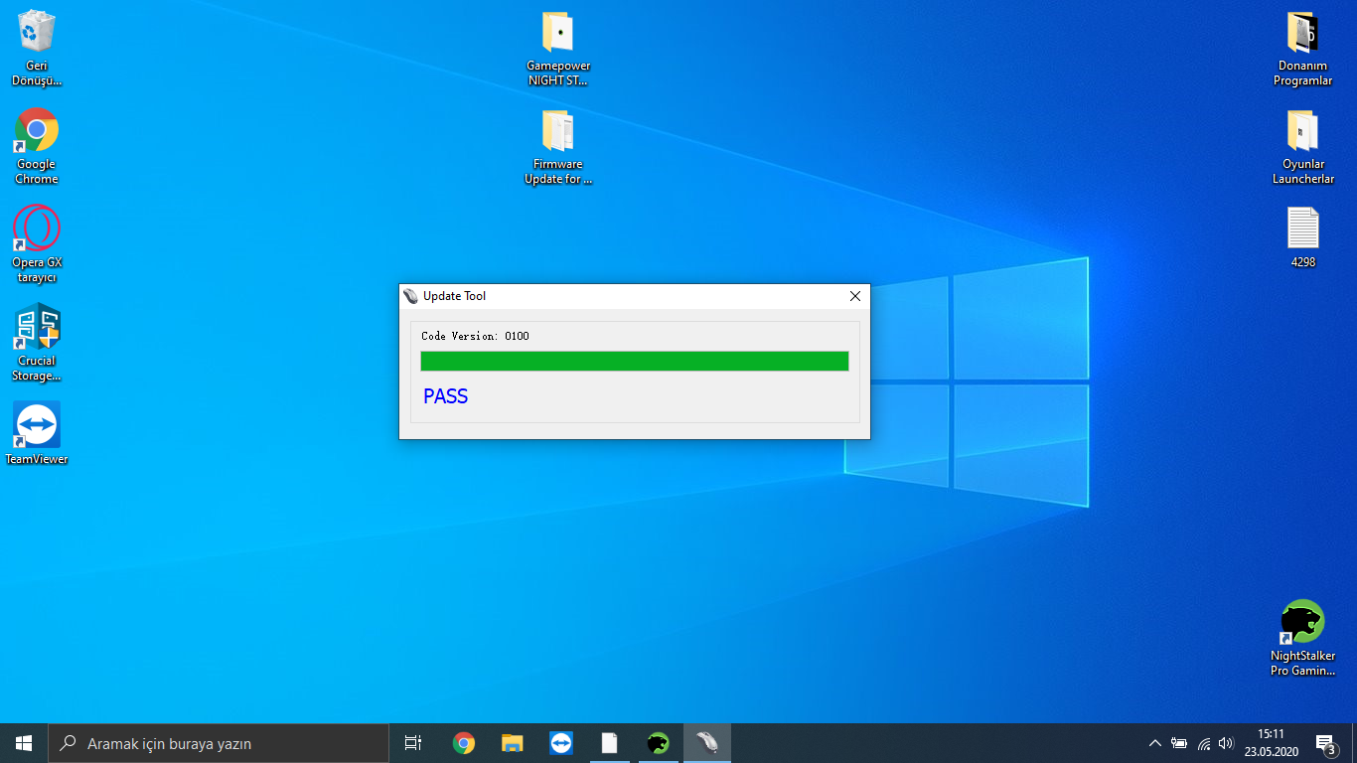Open the Action Center notifications icon

(x=1325, y=743)
